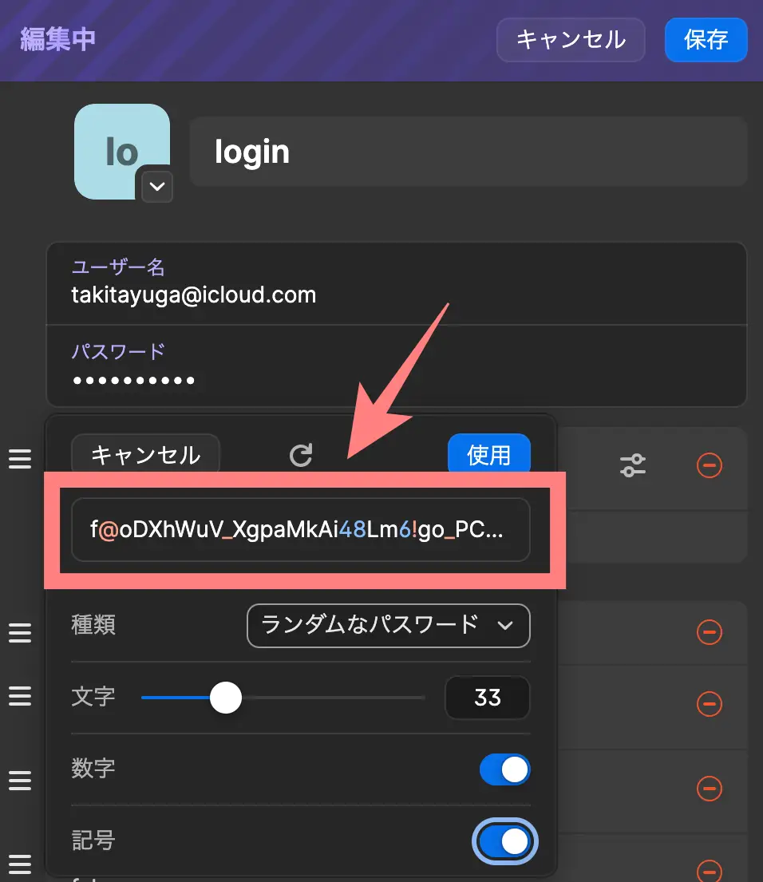Screen dimensions: 763x882
Task: Click minus icon right of 種類 dropdown
Action: tap(709, 631)
